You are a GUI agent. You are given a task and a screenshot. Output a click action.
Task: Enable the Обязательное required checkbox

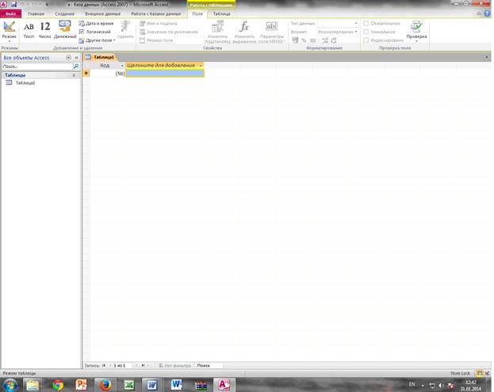366,24
